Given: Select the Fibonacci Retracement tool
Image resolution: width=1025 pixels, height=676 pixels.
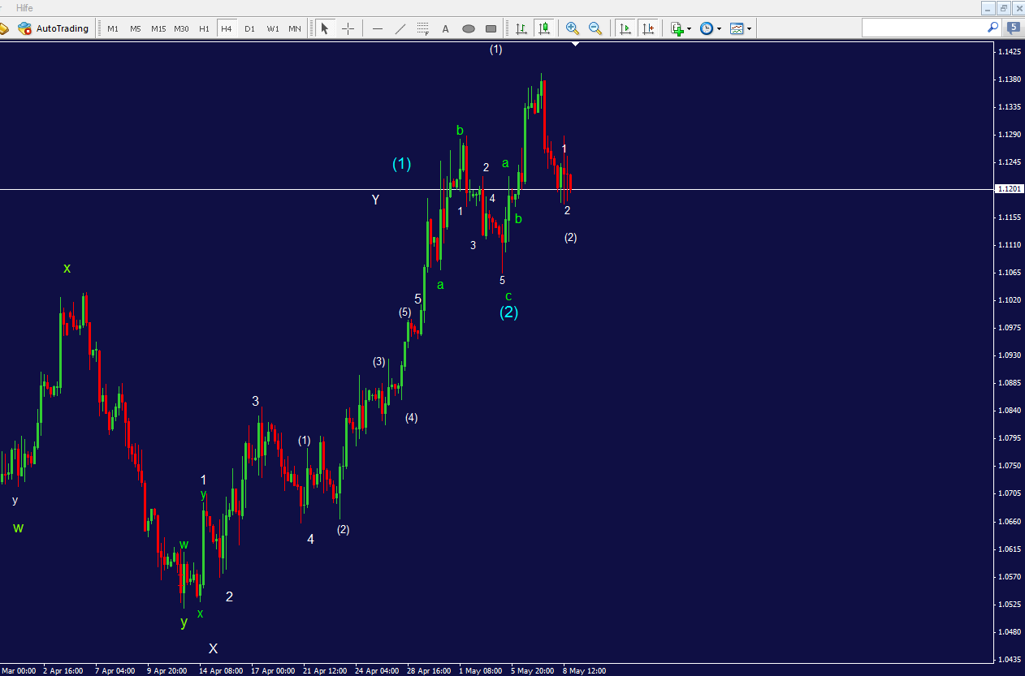Looking at the screenshot, I should click(422, 28).
